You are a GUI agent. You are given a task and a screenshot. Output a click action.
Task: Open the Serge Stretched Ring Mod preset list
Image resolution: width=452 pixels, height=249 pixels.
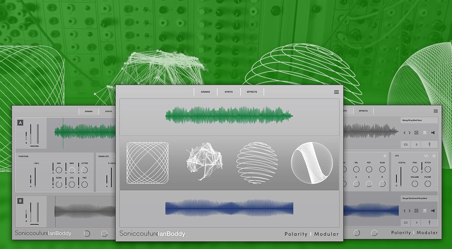click(419, 198)
